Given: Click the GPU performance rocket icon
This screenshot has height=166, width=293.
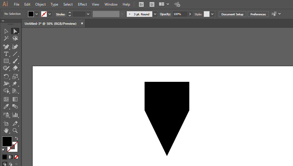Looking at the screenshot, I should pyautogui.click(x=177, y=4).
